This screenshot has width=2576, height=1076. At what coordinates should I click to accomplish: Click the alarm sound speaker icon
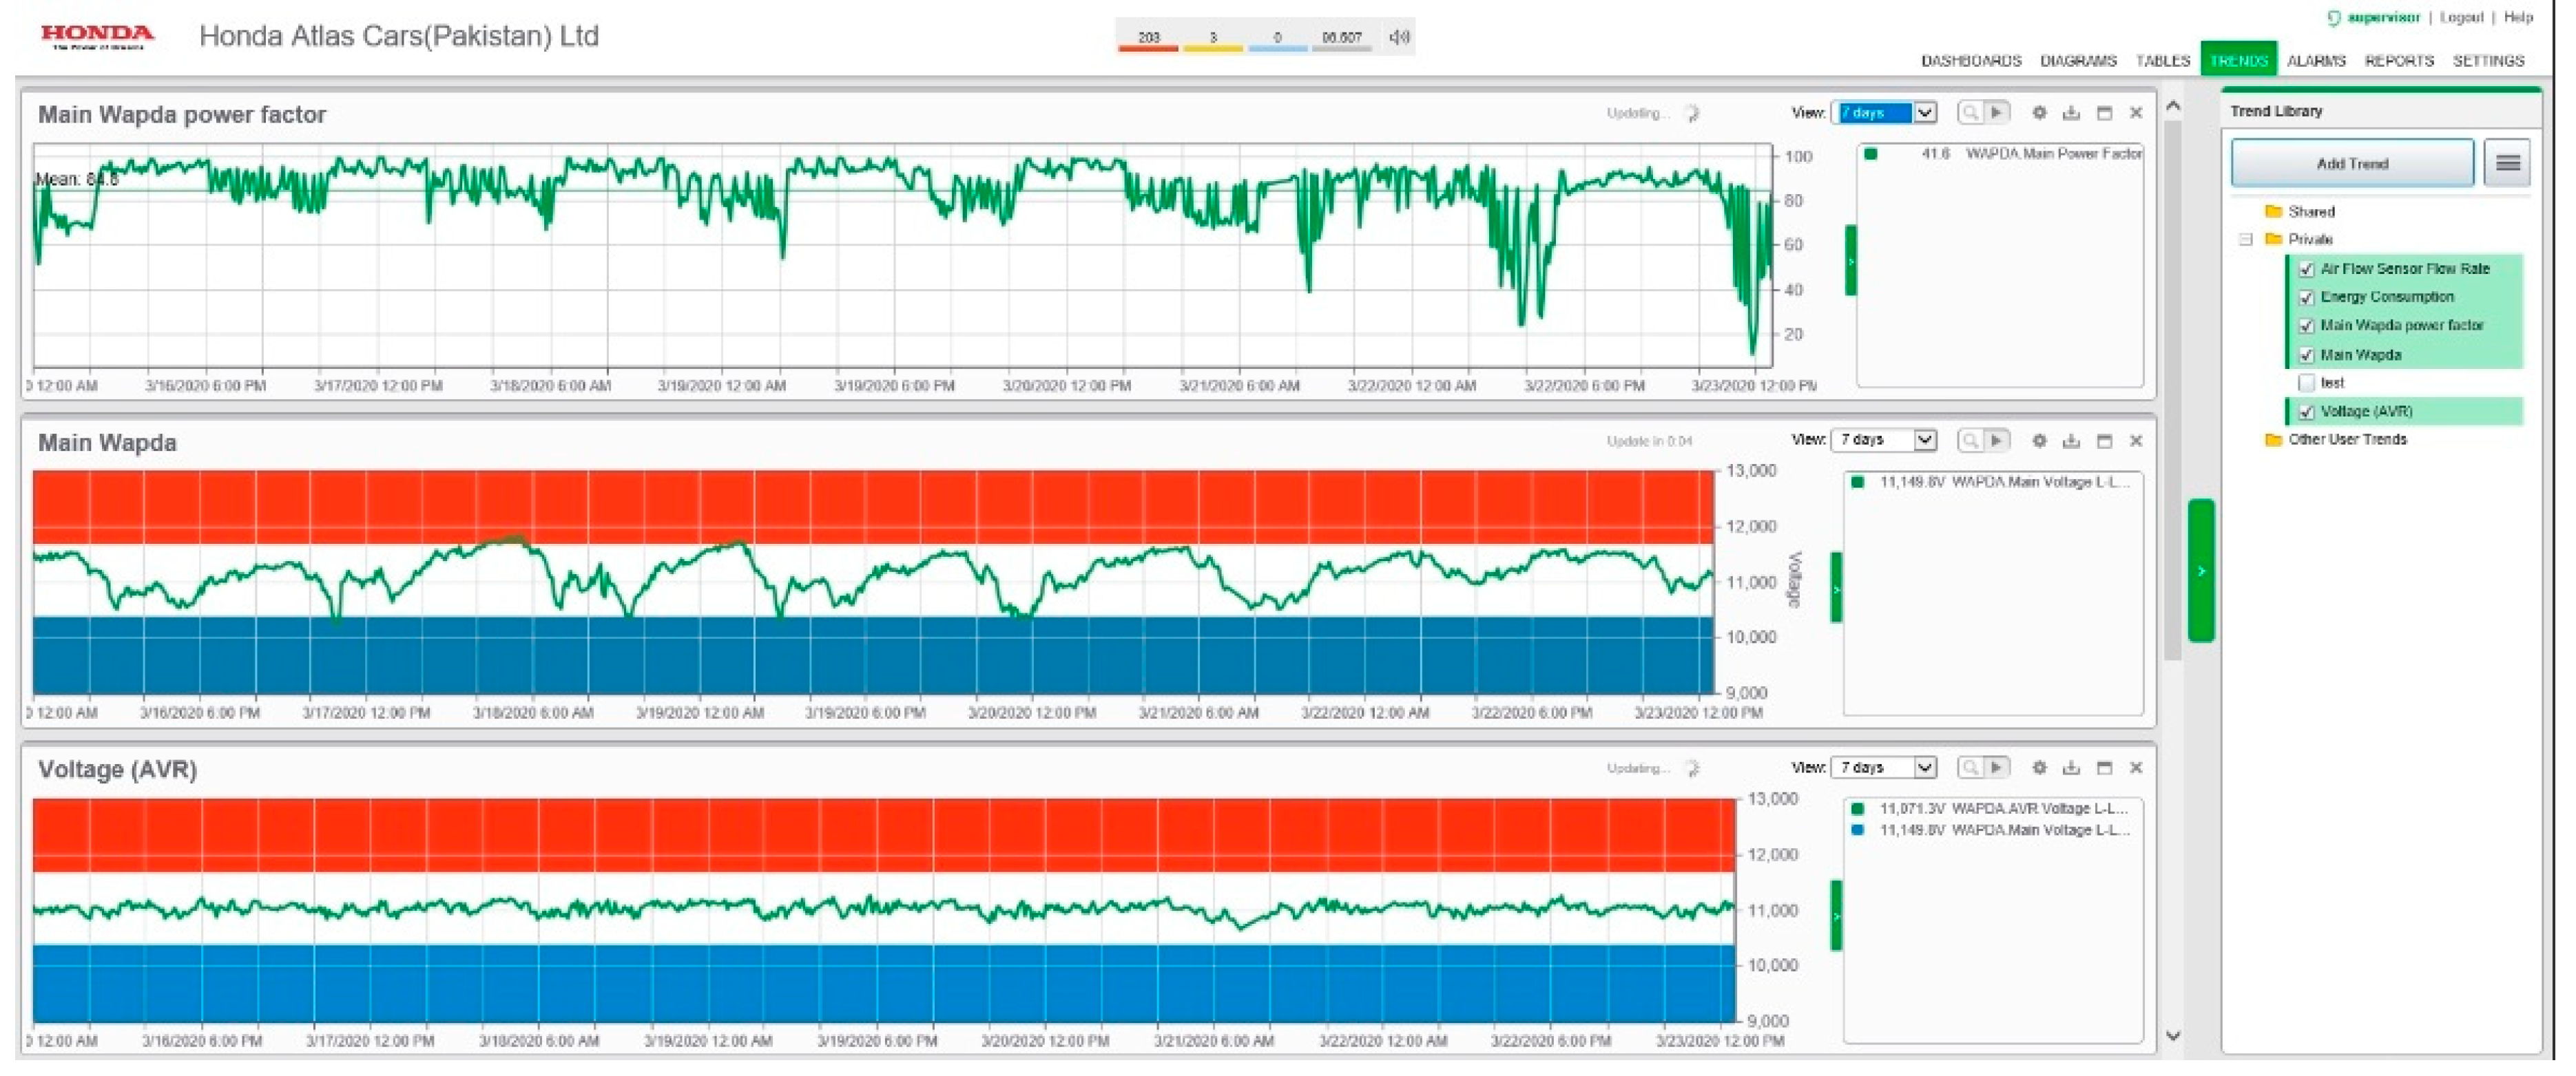[1398, 37]
